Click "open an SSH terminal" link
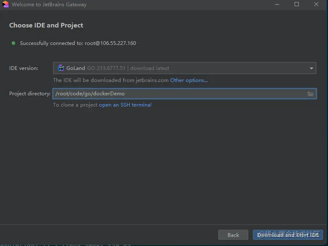This screenshot has width=328, height=246. [x=125, y=105]
